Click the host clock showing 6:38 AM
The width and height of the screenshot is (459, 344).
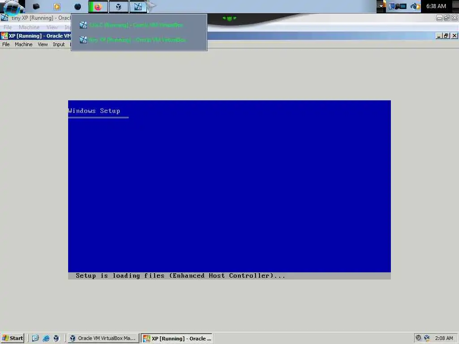pyautogui.click(x=436, y=6)
